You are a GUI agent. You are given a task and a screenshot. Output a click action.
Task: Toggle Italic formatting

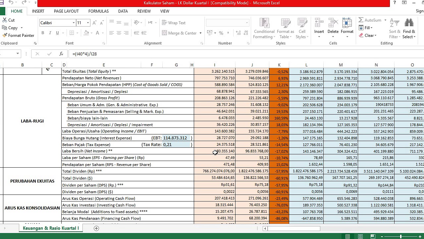pos(50,33)
